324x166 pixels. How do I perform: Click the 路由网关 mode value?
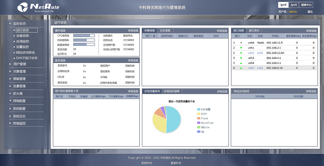128,36
